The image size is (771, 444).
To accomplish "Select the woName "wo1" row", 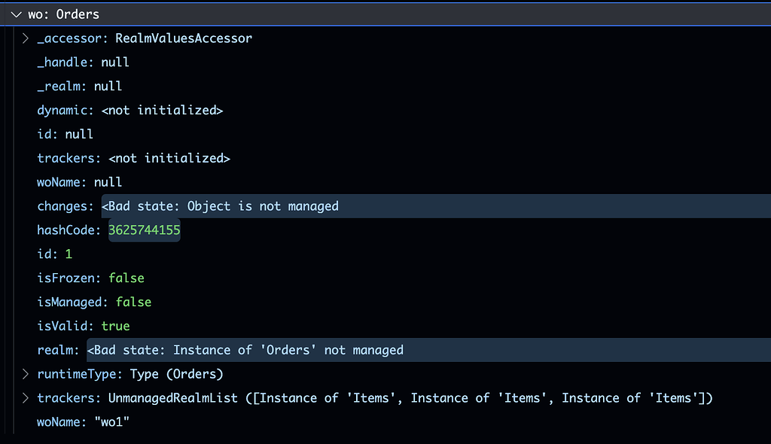I will 83,422.
